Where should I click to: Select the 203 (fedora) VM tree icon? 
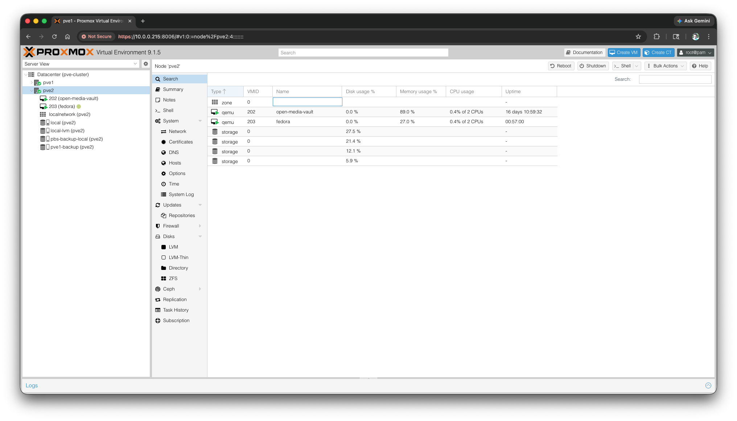point(43,107)
